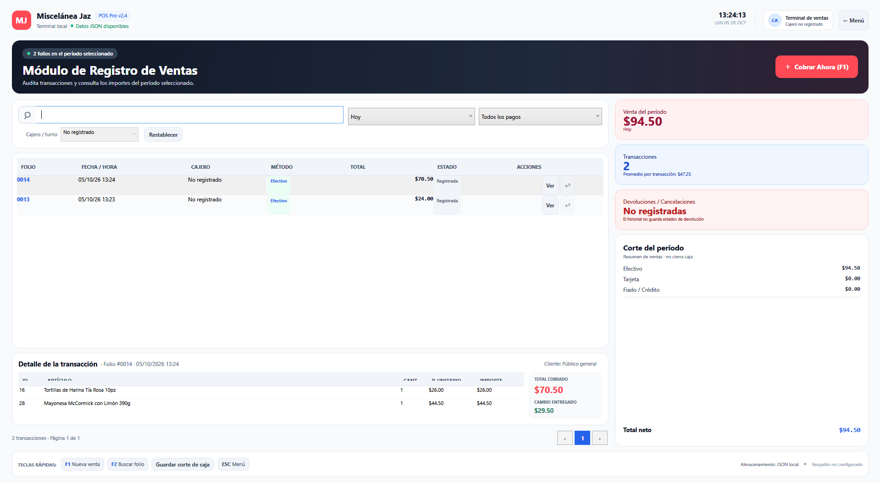Focus the folio search input field

coord(189,115)
